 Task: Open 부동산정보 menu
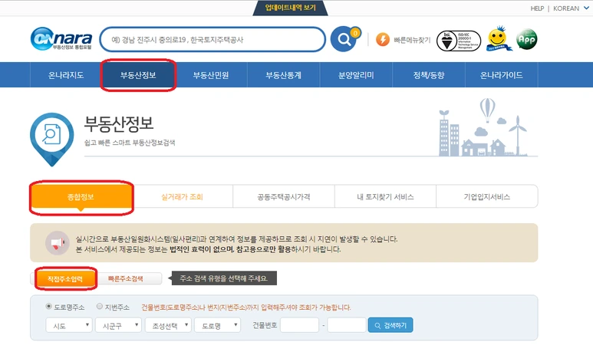click(x=138, y=75)
